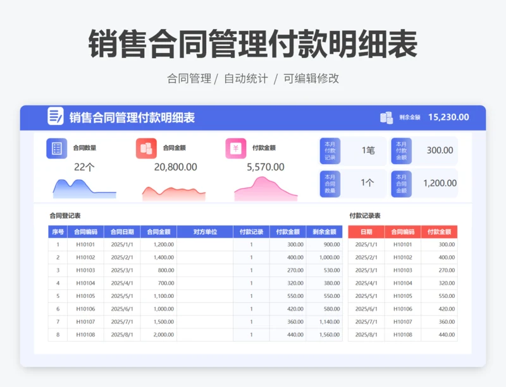Click the 本月付款金额 blue tile
The width and height of the screenshot is (506, 387).
(401, 151)
